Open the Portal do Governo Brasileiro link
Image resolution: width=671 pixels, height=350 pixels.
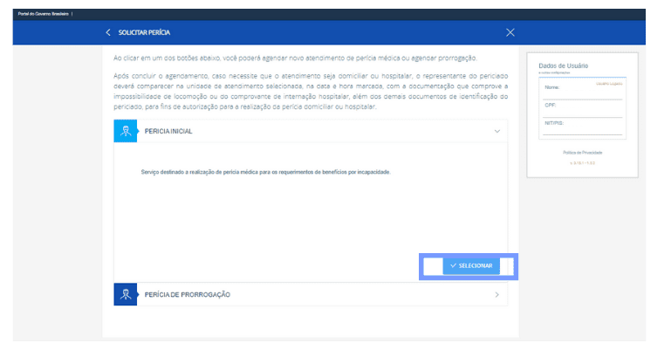coord(45,14)
